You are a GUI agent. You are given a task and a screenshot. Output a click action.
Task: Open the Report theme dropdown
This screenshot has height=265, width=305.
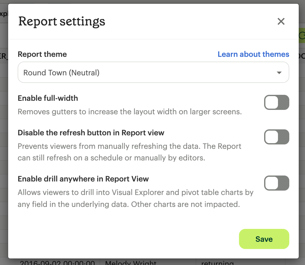[x=153, y=72]
